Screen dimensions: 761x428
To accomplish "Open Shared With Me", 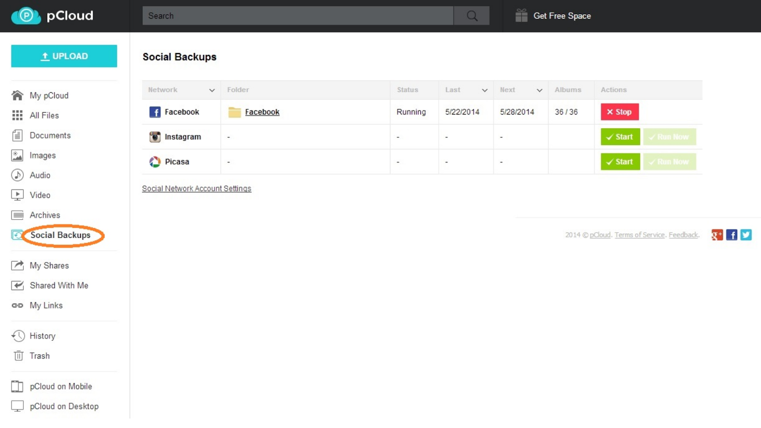I will (x=59, y=285).
